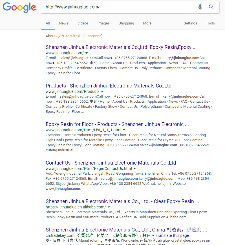The width and height of the screenshot is (225, 245).
Task: Open the Settings menu
Action: coord(190,23)
